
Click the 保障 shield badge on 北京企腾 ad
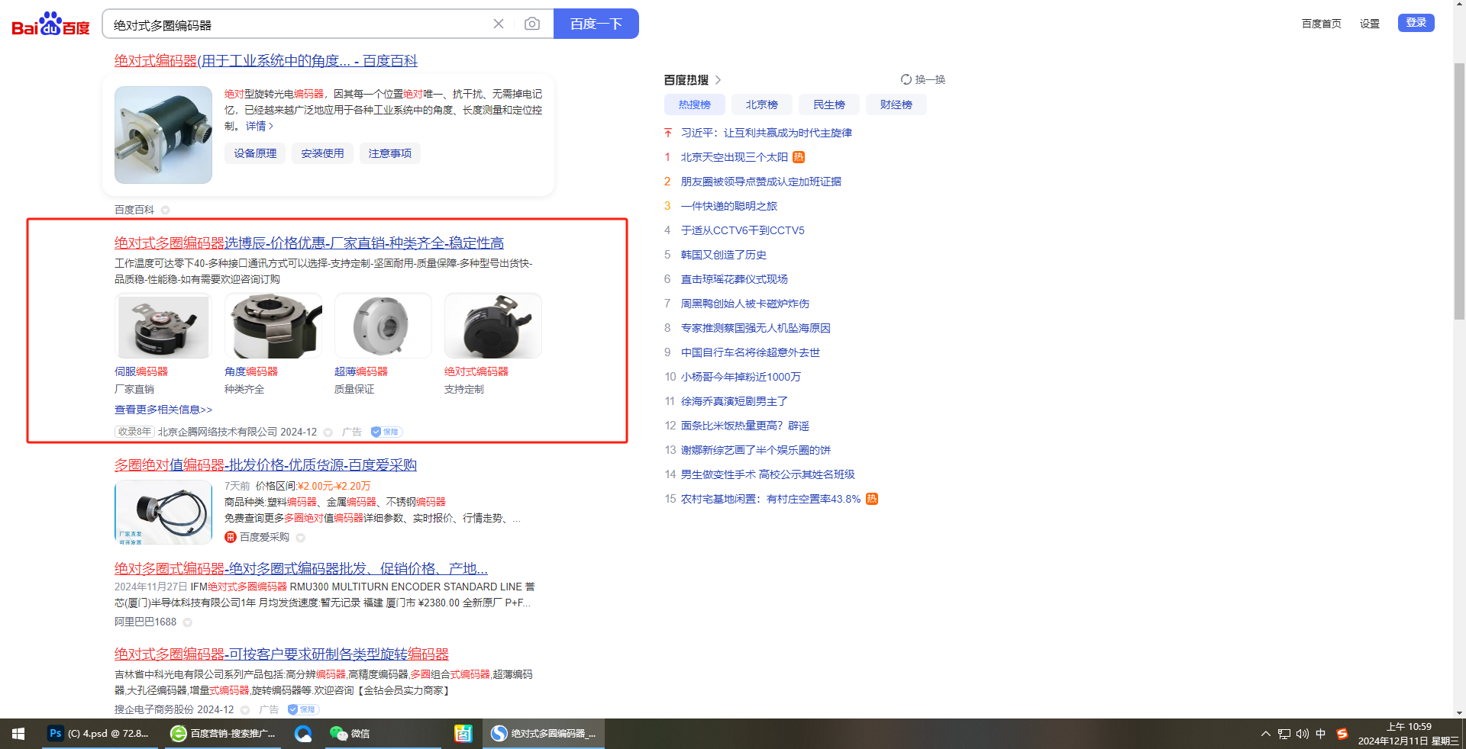click(386, 432)
